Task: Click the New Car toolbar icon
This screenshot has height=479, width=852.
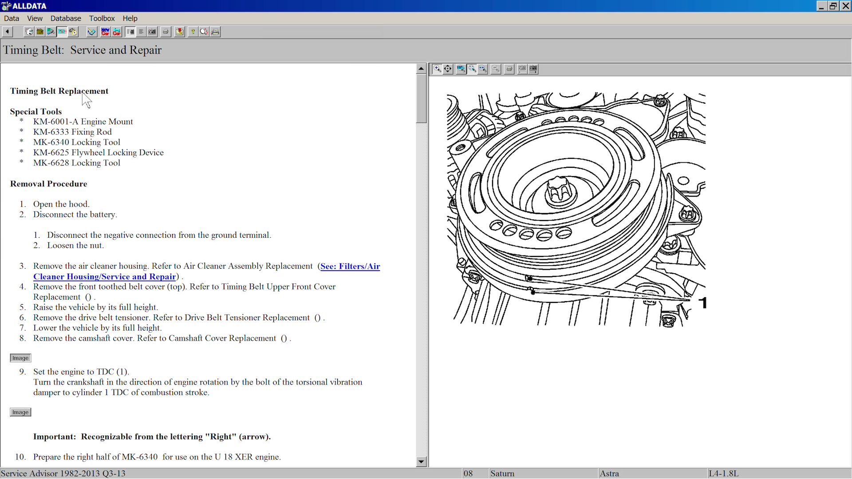Action: tap(105, 31)
